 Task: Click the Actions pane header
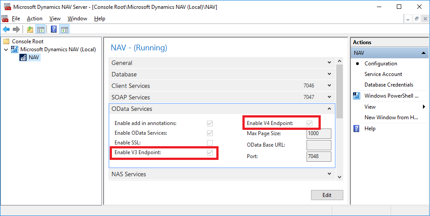pos(390,42)
